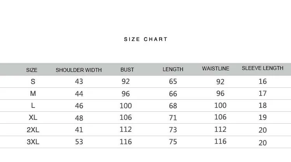This screenshot has width=291, height=162.
Task: Select the M size row label
Action: pos(33,94)
